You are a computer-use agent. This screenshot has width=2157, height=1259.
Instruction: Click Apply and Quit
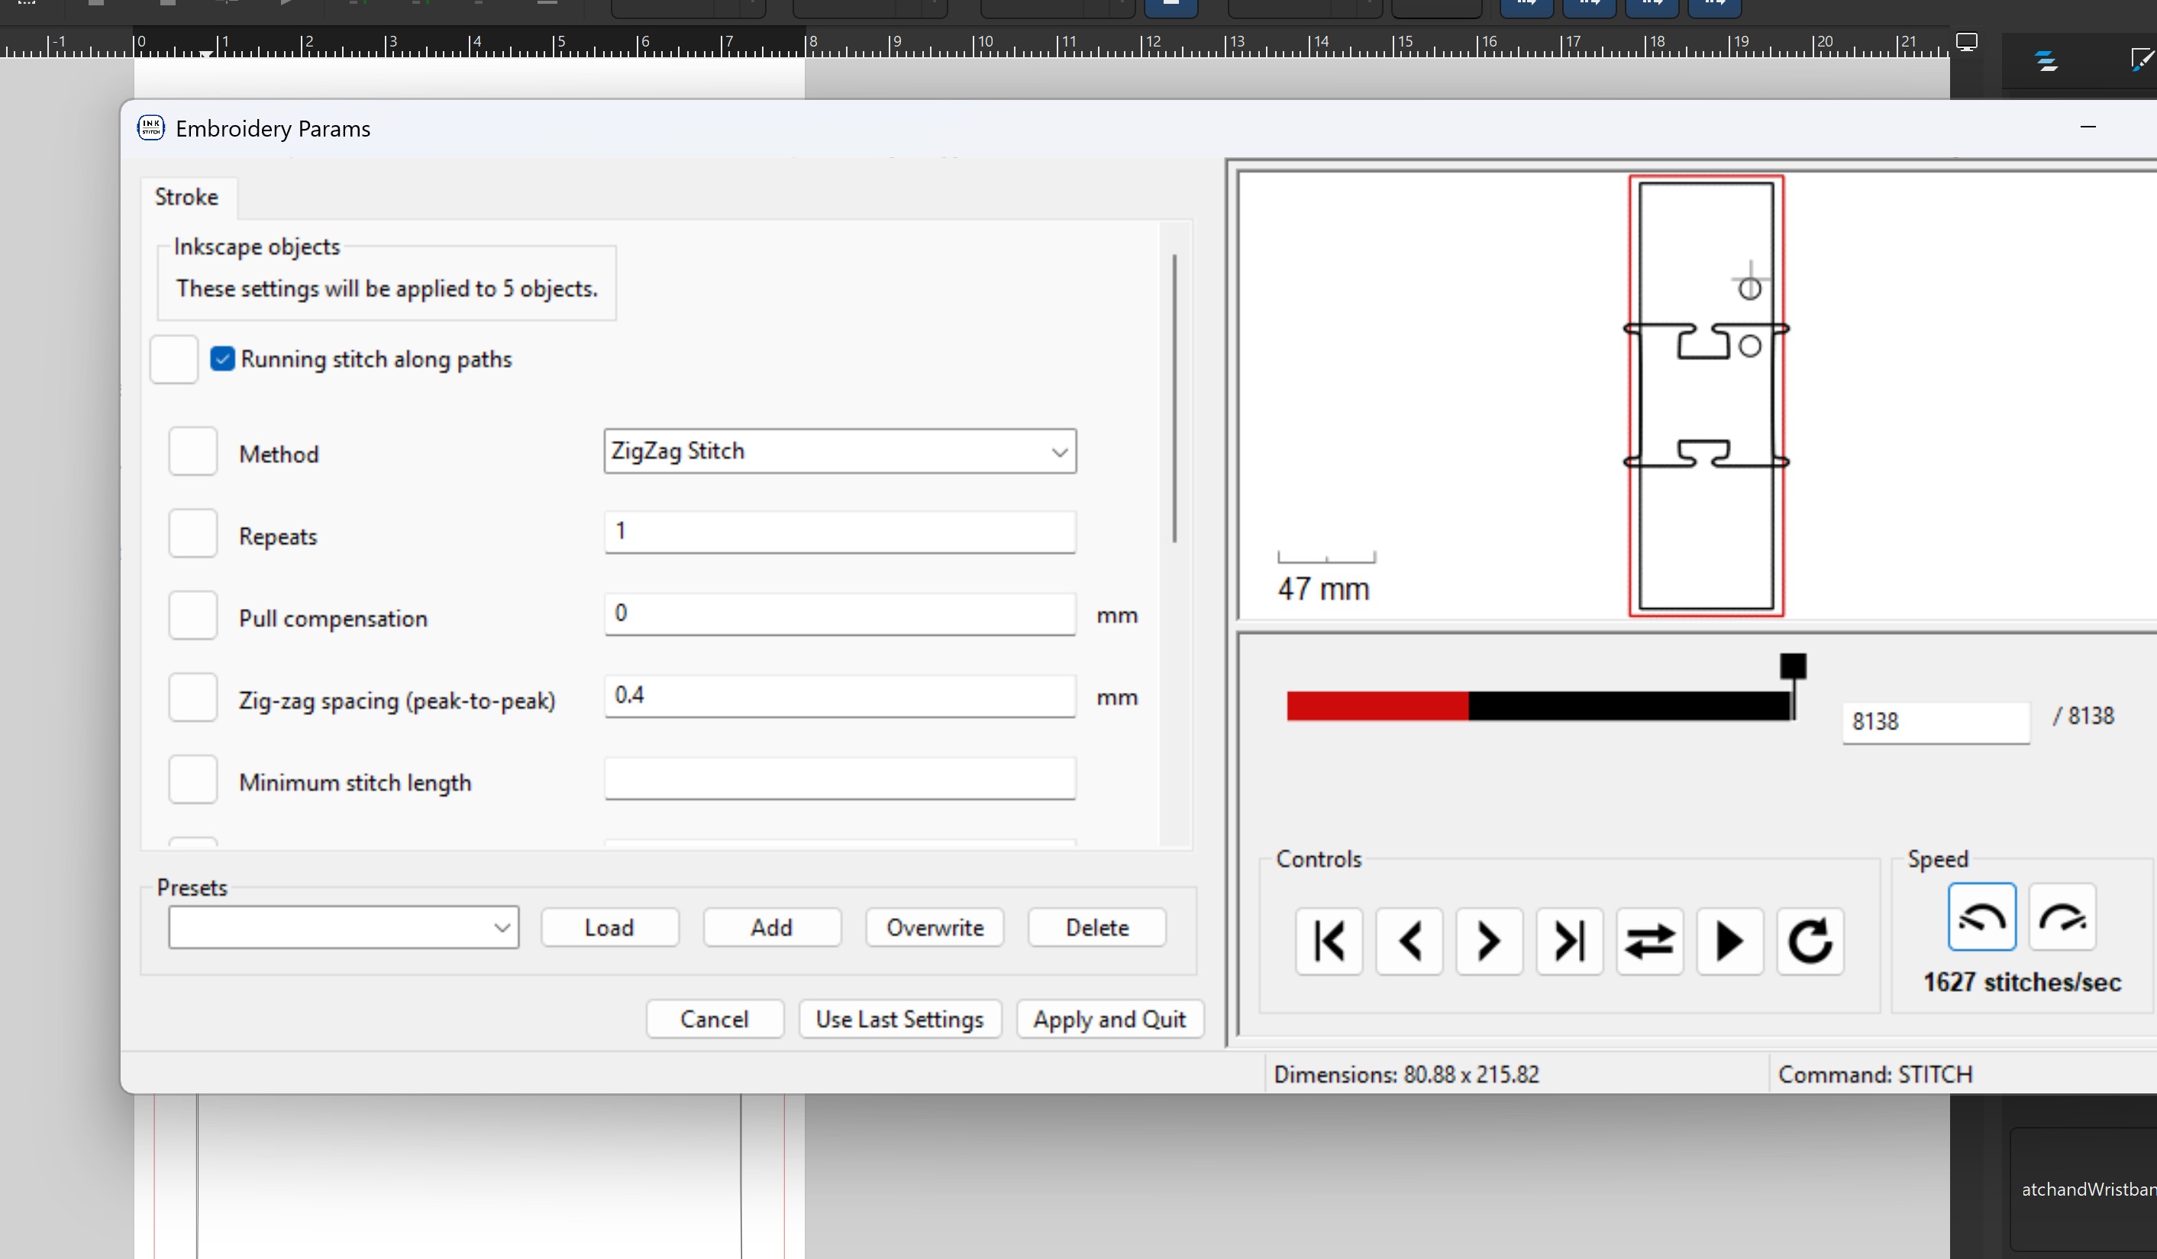click(x=1109, y=1019)
